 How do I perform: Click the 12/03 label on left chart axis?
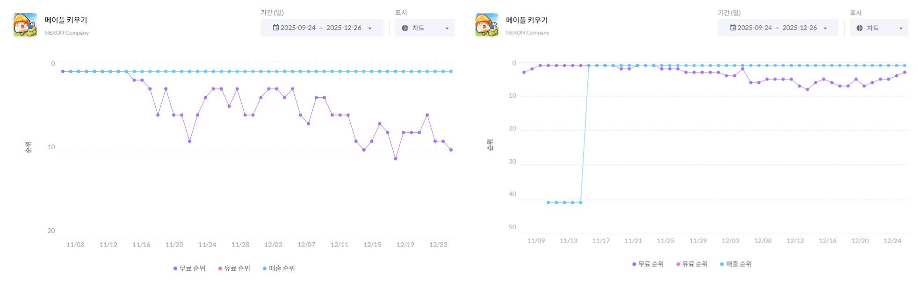coord(273,245)
